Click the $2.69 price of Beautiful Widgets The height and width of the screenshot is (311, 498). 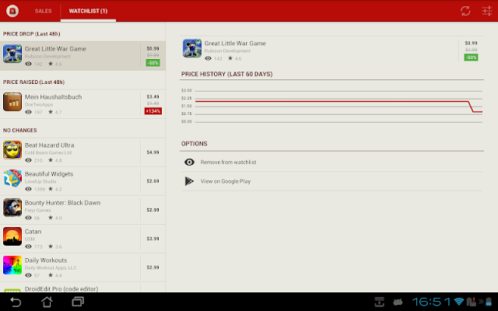click(153, 181)
